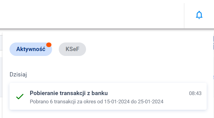Click the Dzisiaj section heading
214x118 pixels.
[x=18, y=74]
